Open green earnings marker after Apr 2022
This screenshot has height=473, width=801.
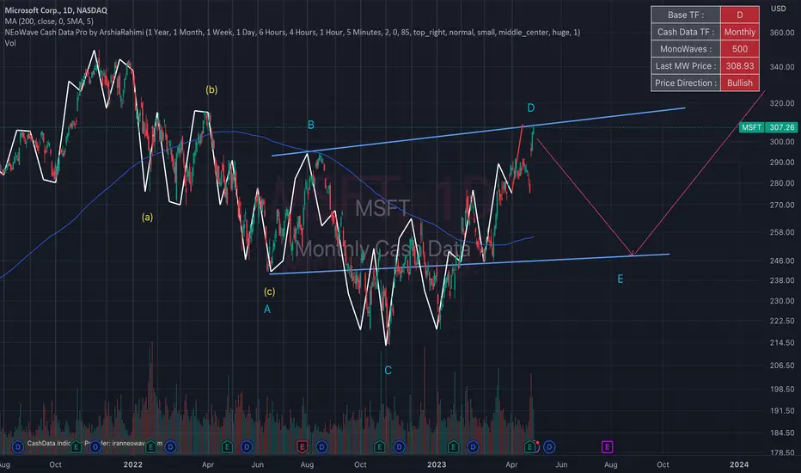[227, 447]
